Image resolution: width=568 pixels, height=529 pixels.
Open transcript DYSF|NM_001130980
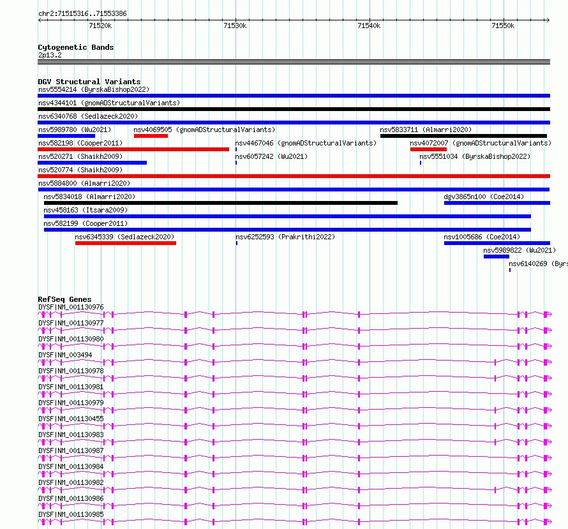(x=71, y=339)
